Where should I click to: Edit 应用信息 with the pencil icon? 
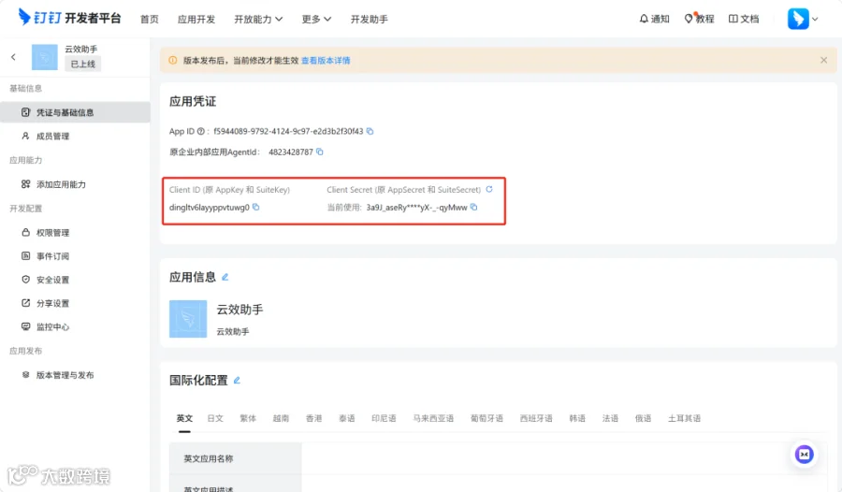(225, 277)
